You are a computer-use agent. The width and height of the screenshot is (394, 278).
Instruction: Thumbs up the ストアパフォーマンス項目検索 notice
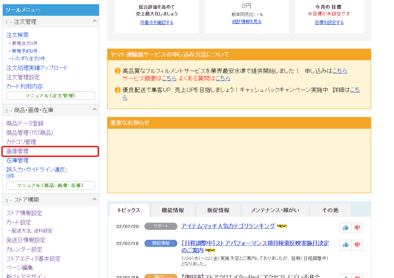[346, 245]
